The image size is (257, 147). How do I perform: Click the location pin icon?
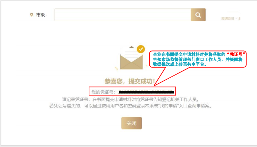[31, 15]
